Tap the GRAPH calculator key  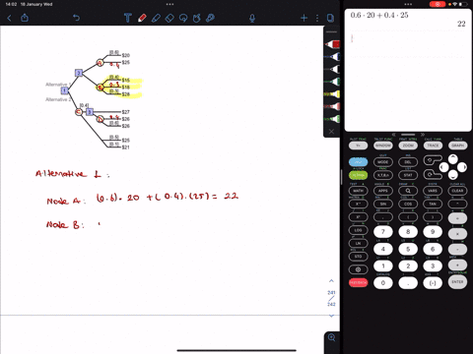tap(457, 146)
